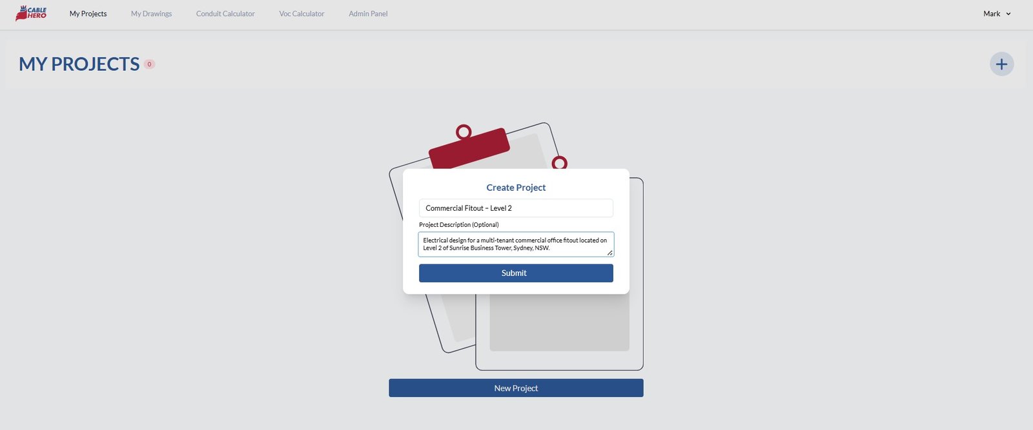This screenshot has height=430, width=1033.
Task: Click the MY PROJECTS heading
Action: [x=79, y=64]
